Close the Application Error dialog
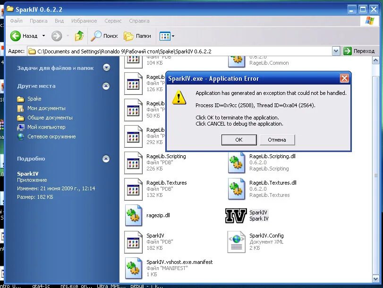This screenshot has height=288, width=383. click(x=344, y=78)
